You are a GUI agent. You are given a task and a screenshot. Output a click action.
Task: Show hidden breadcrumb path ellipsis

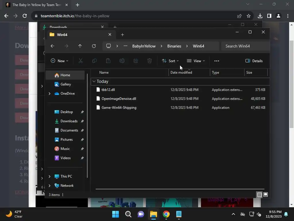pyautogui.click(x=125, y=46)
